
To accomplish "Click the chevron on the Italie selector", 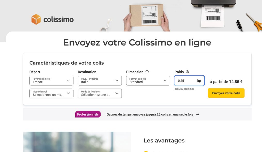I will pyautogui.click(x=117, y=81).
